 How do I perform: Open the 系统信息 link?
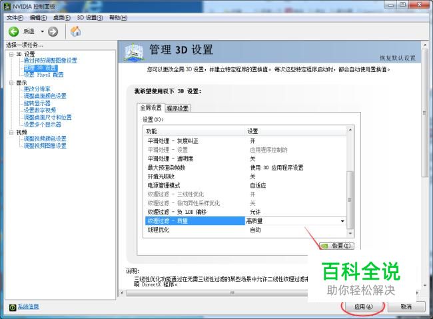click(29, 306)
